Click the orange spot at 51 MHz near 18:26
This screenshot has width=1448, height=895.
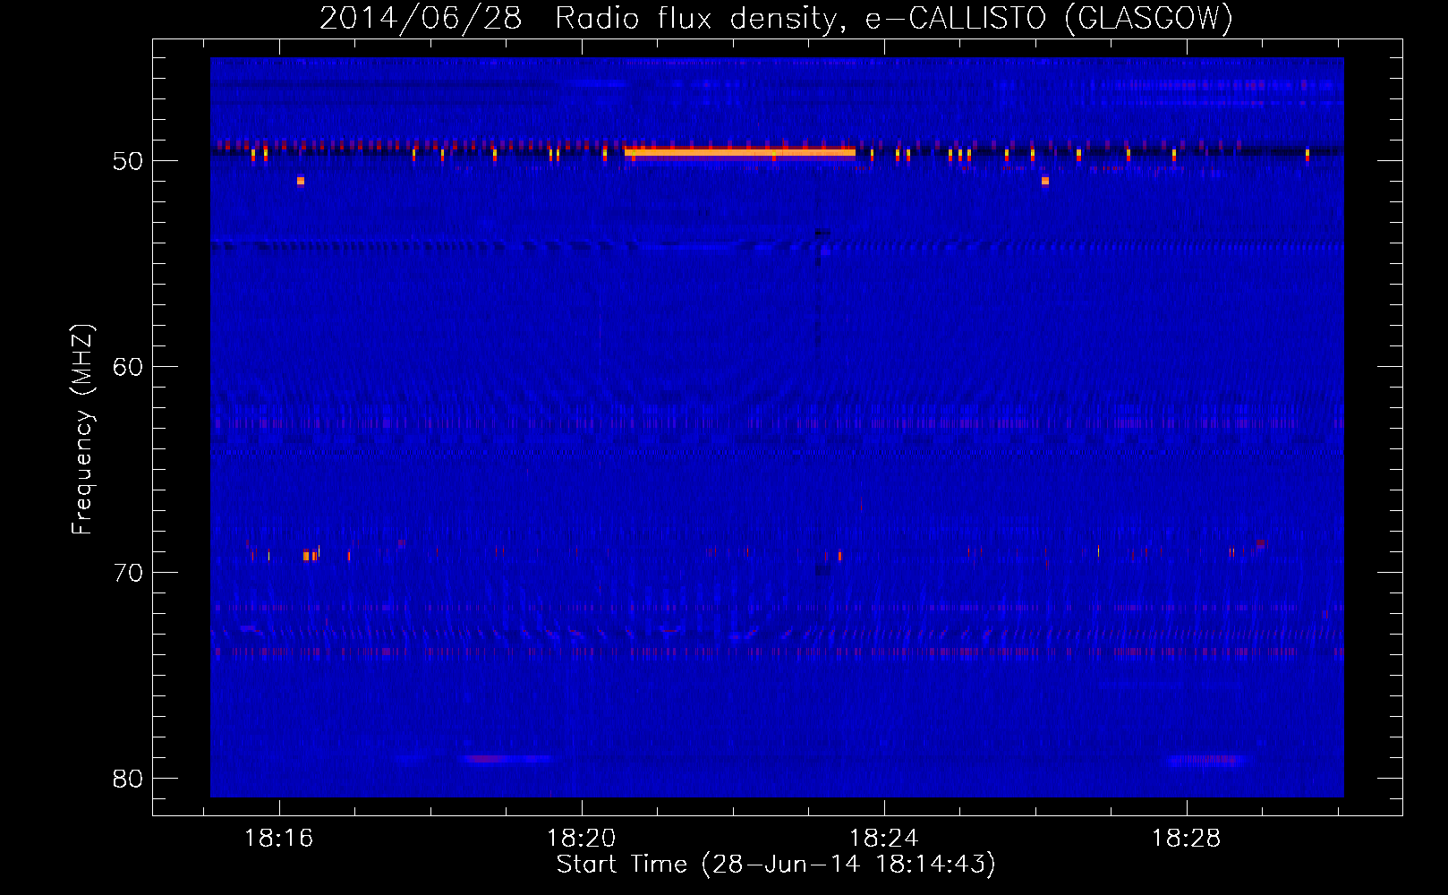click(x=1045, y=181)
